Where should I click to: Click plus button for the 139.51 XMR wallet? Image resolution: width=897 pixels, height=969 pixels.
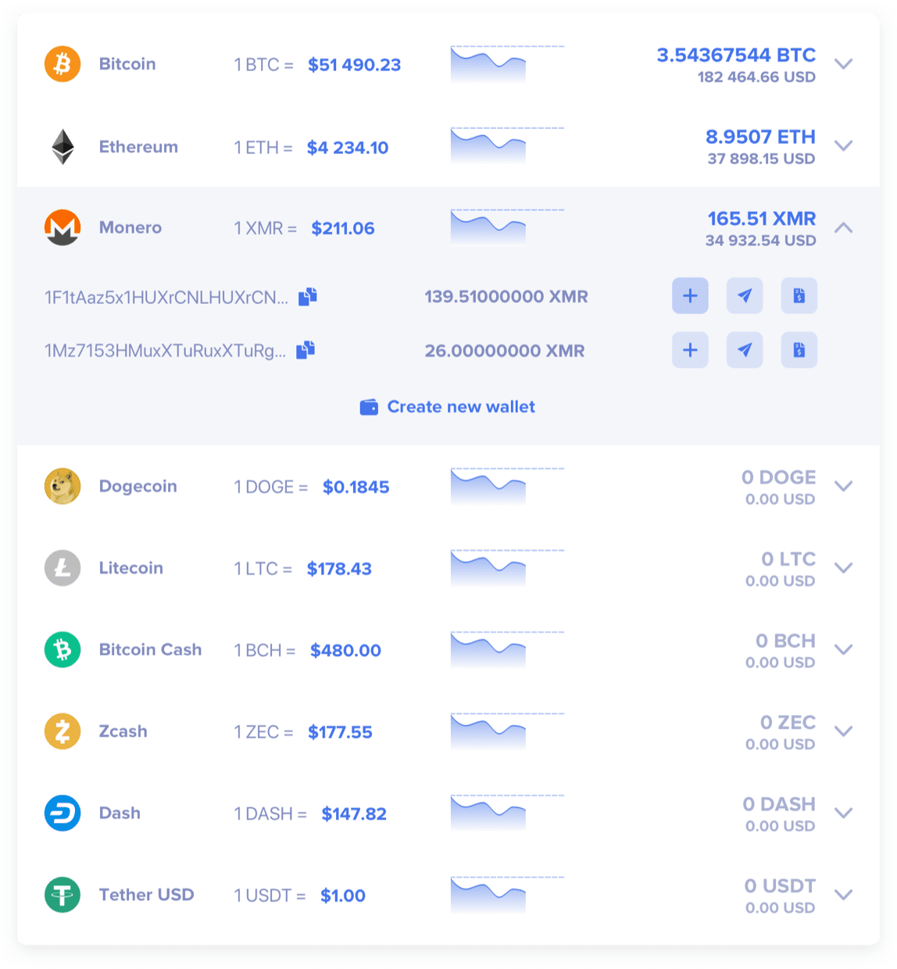point(690,295)
